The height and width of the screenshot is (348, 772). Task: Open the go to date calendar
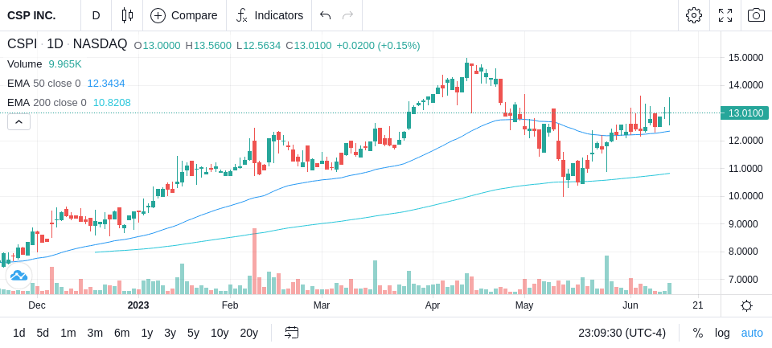(x=291, y=333)
